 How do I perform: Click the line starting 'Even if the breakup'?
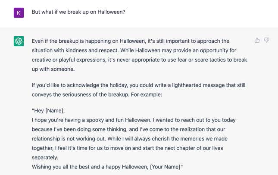coord(131,41)
